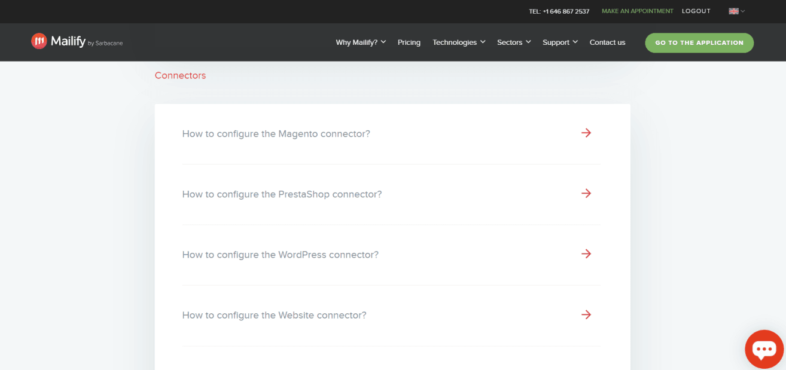The image size is (786, 370).
Task: Open the Connectors section heading link
Action: coord(180,75)
